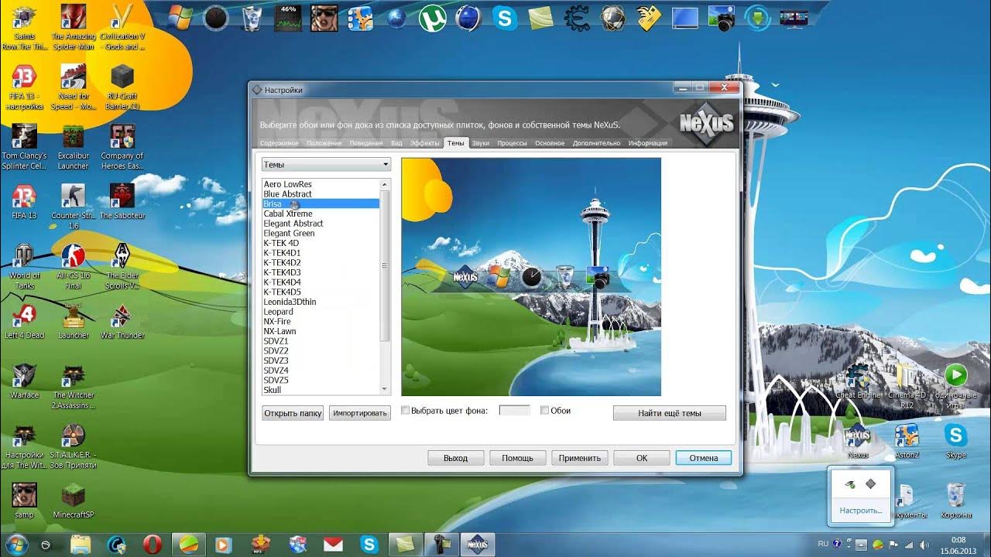The width and height of the screenshot is (991, 557).
Task: Click the RU language indicator in tray
Action: (823, 544)
